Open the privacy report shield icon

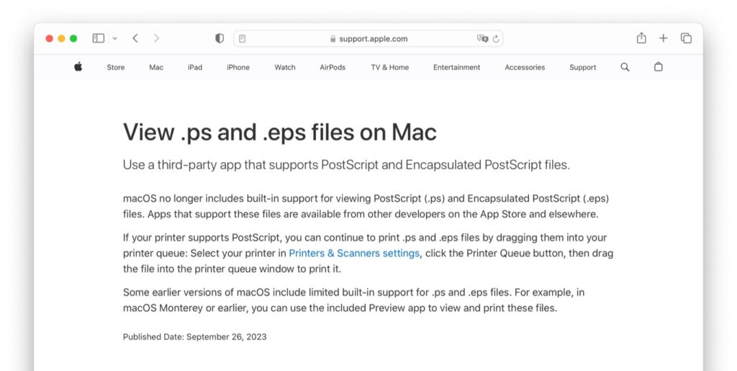click(x=220, y=38)
